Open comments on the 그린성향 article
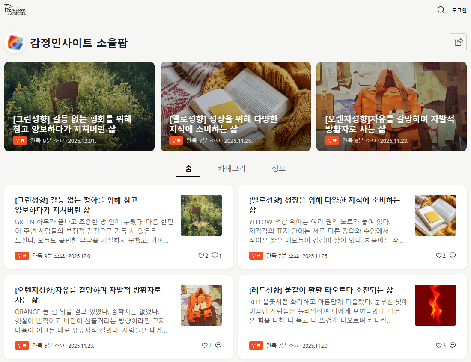The width and height of the screenshot is (471, 362). pos(215,255)
